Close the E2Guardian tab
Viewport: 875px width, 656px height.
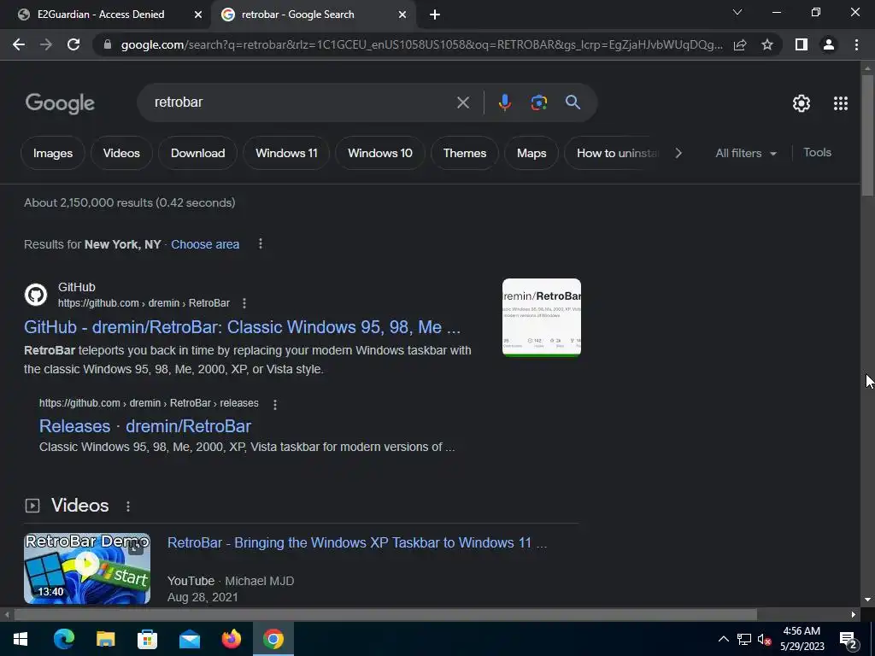[198, 15]
